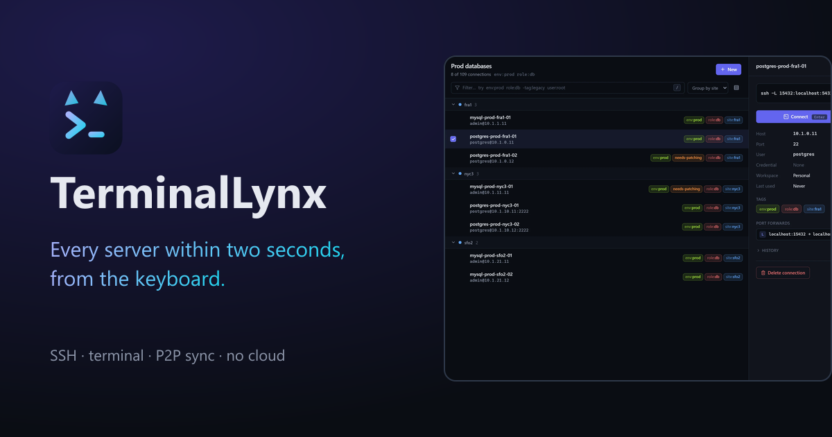832x437 pixels.
Task: Select postgres-prod-nyc3-02 connection row
Action: (x=596, y=227)
